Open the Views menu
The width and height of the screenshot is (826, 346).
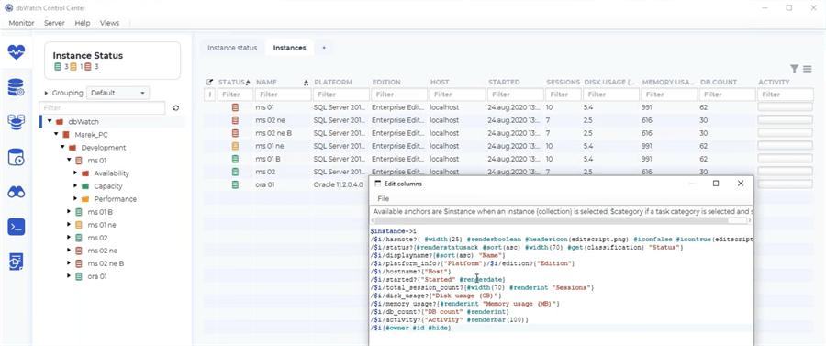(109, 23)
